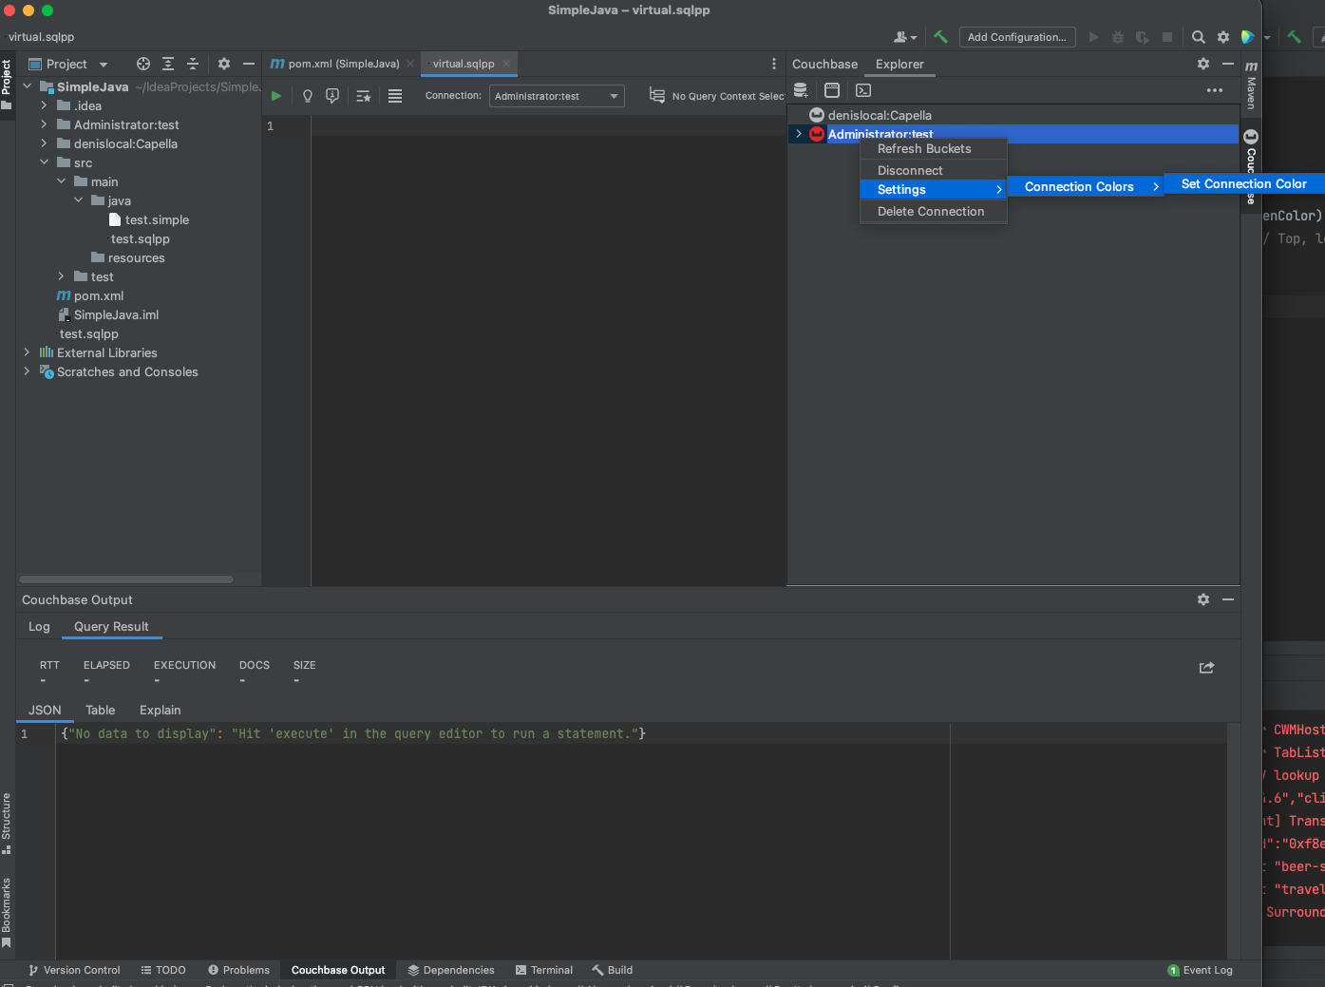Viewport: 1325px width, 987px height.
Task: Click the export icon in Query Result
Action: [x=1206, y=668]
